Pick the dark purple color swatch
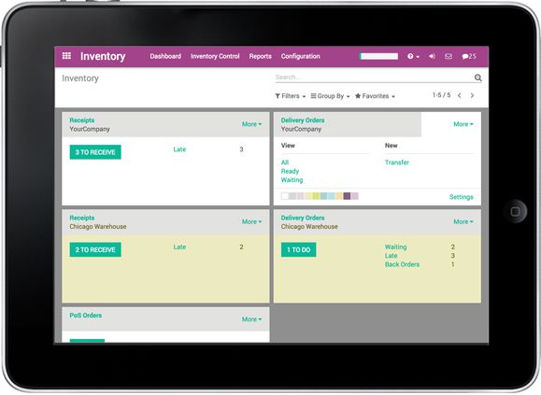 coord(347,196)
